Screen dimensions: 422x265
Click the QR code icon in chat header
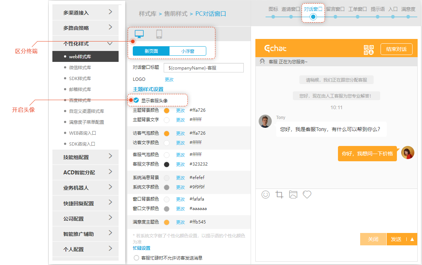pyautogui.click(x=369, y=50)
